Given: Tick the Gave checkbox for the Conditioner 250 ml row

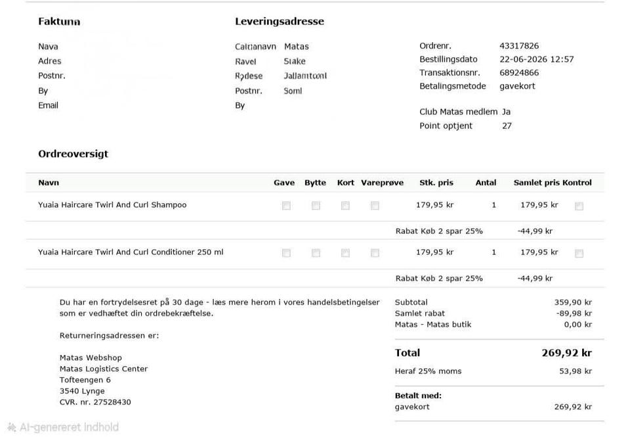Looking at the screenshot, I should [286, 253].
